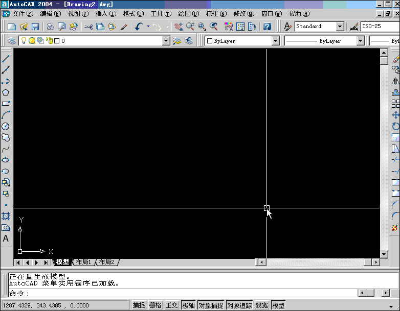Click the Open file icon
The image size is (400, 311).
click(x=24, y=27)
